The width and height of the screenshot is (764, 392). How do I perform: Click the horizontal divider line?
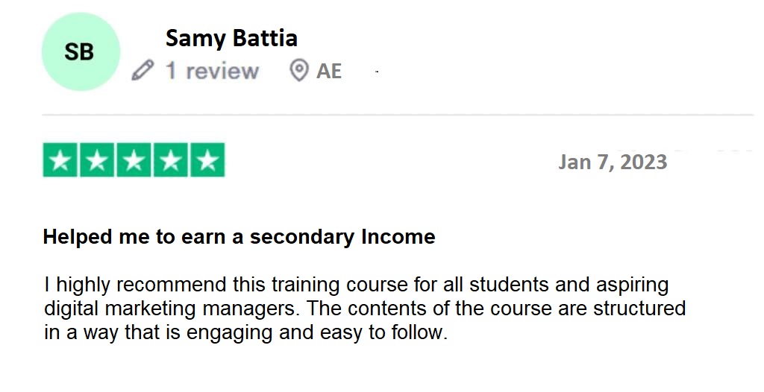coord(398,115)
